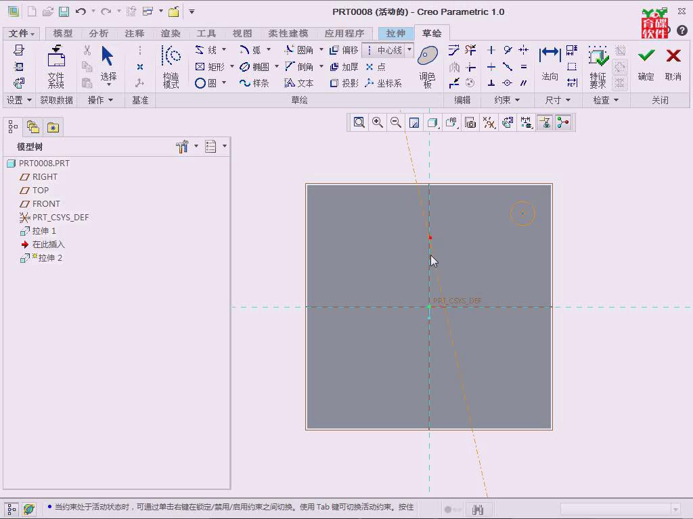Open the Dimension (尺寸) group dropdown
The width and height of the screenshot is (693, 519).
point(558,100)
